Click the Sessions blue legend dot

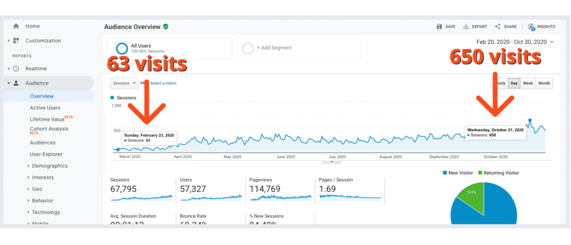pos(112,98)
